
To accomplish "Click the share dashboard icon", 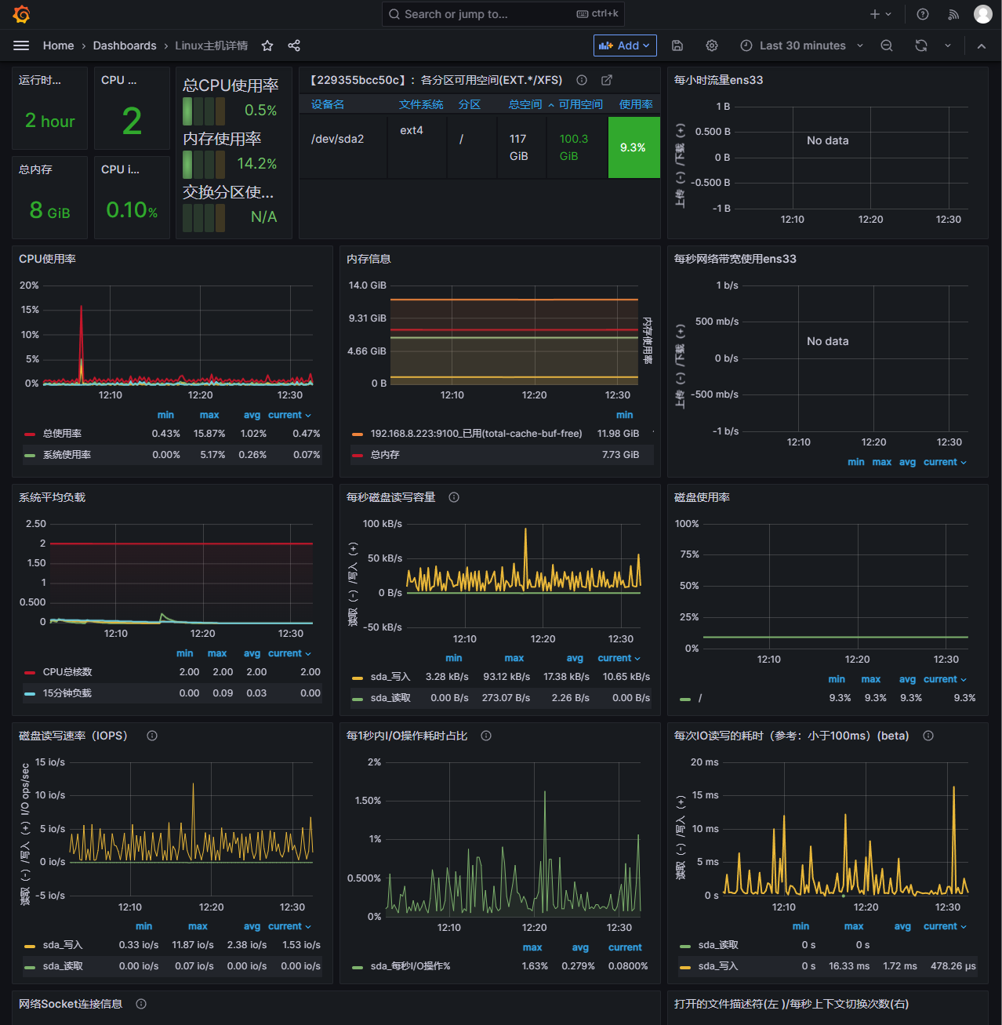I will coord(294,45).
